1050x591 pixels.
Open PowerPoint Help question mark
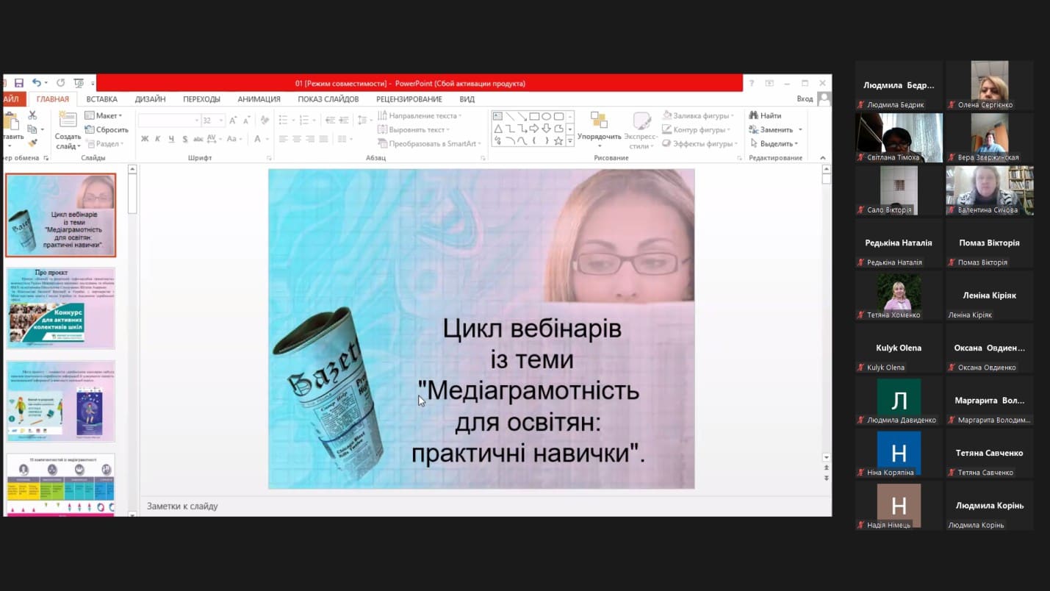[752, 83]
